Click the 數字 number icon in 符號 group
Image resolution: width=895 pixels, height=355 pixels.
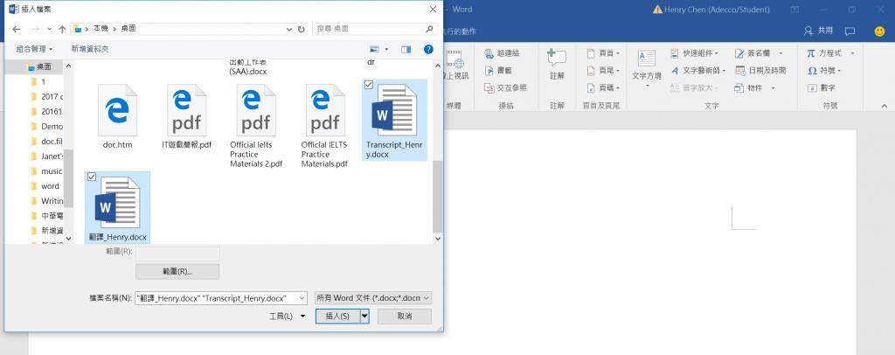(812, 88)
